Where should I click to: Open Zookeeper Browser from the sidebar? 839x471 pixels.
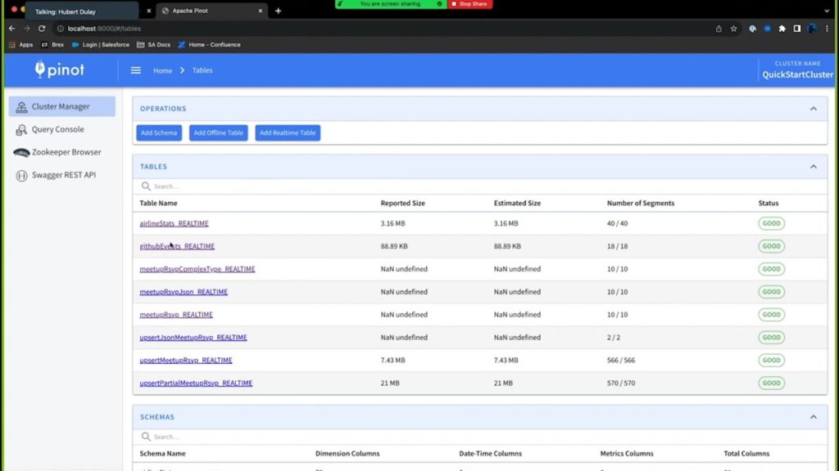pyautogui.click(x=66, y=152)
